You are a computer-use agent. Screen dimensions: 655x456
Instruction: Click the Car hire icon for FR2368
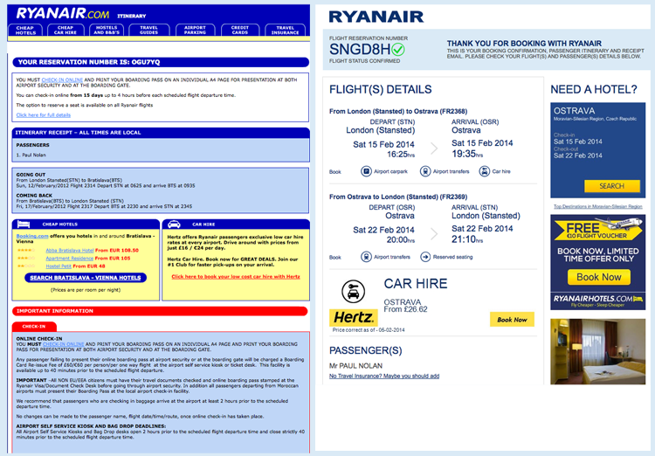[x=484, y=171]
